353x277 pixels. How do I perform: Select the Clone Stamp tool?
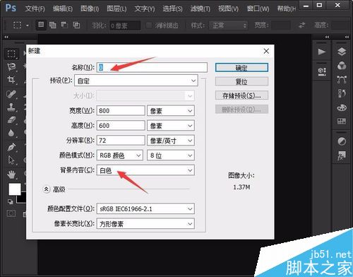coord(11,107)
